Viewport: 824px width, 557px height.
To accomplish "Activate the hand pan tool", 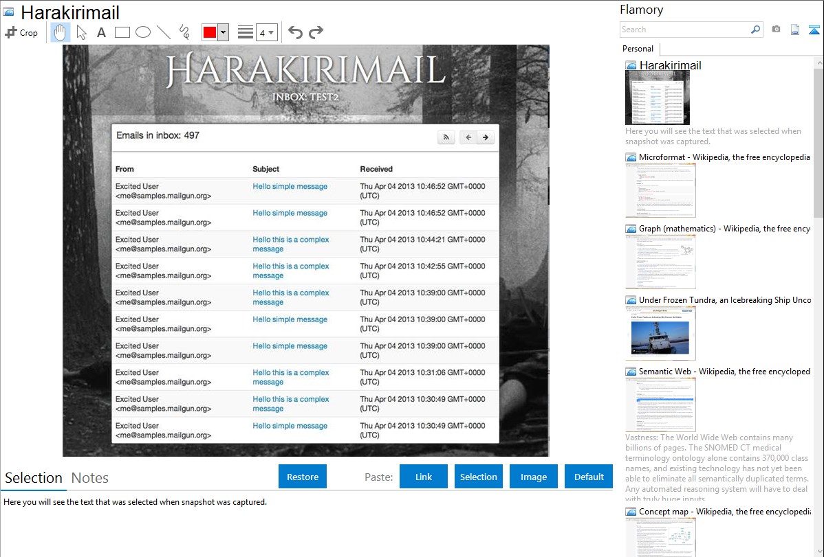I will [60, 32].
